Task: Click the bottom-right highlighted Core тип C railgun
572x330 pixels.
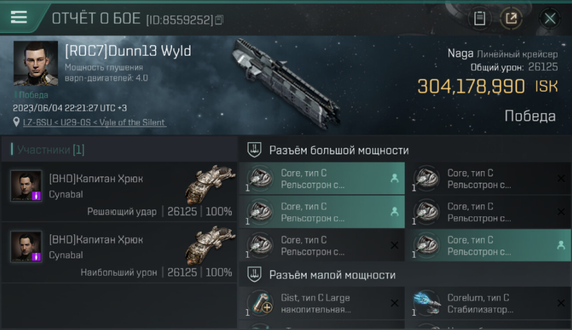Action: [488, 246]
